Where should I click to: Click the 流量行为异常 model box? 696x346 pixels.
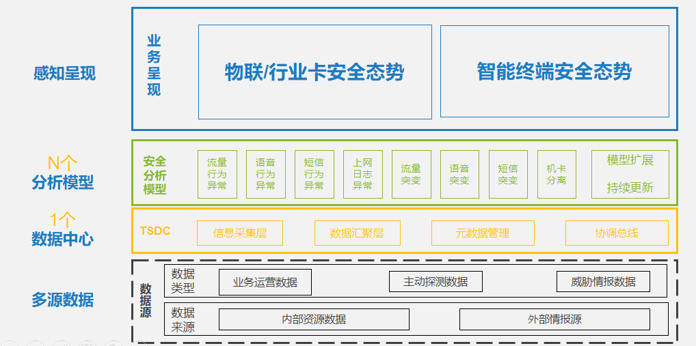[217, 174]
